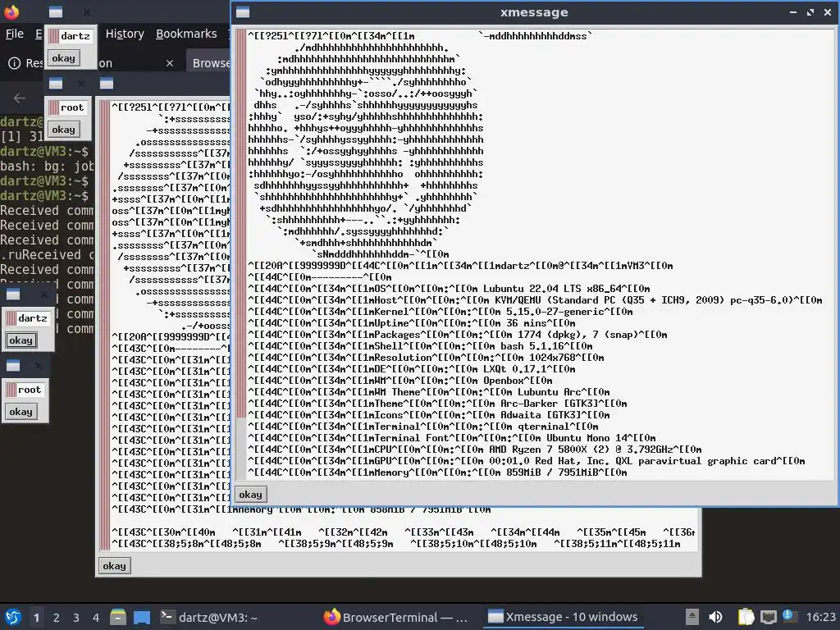Click the 'Uptime 36 mins' line

pyautogui.click(x=412, y=323)
